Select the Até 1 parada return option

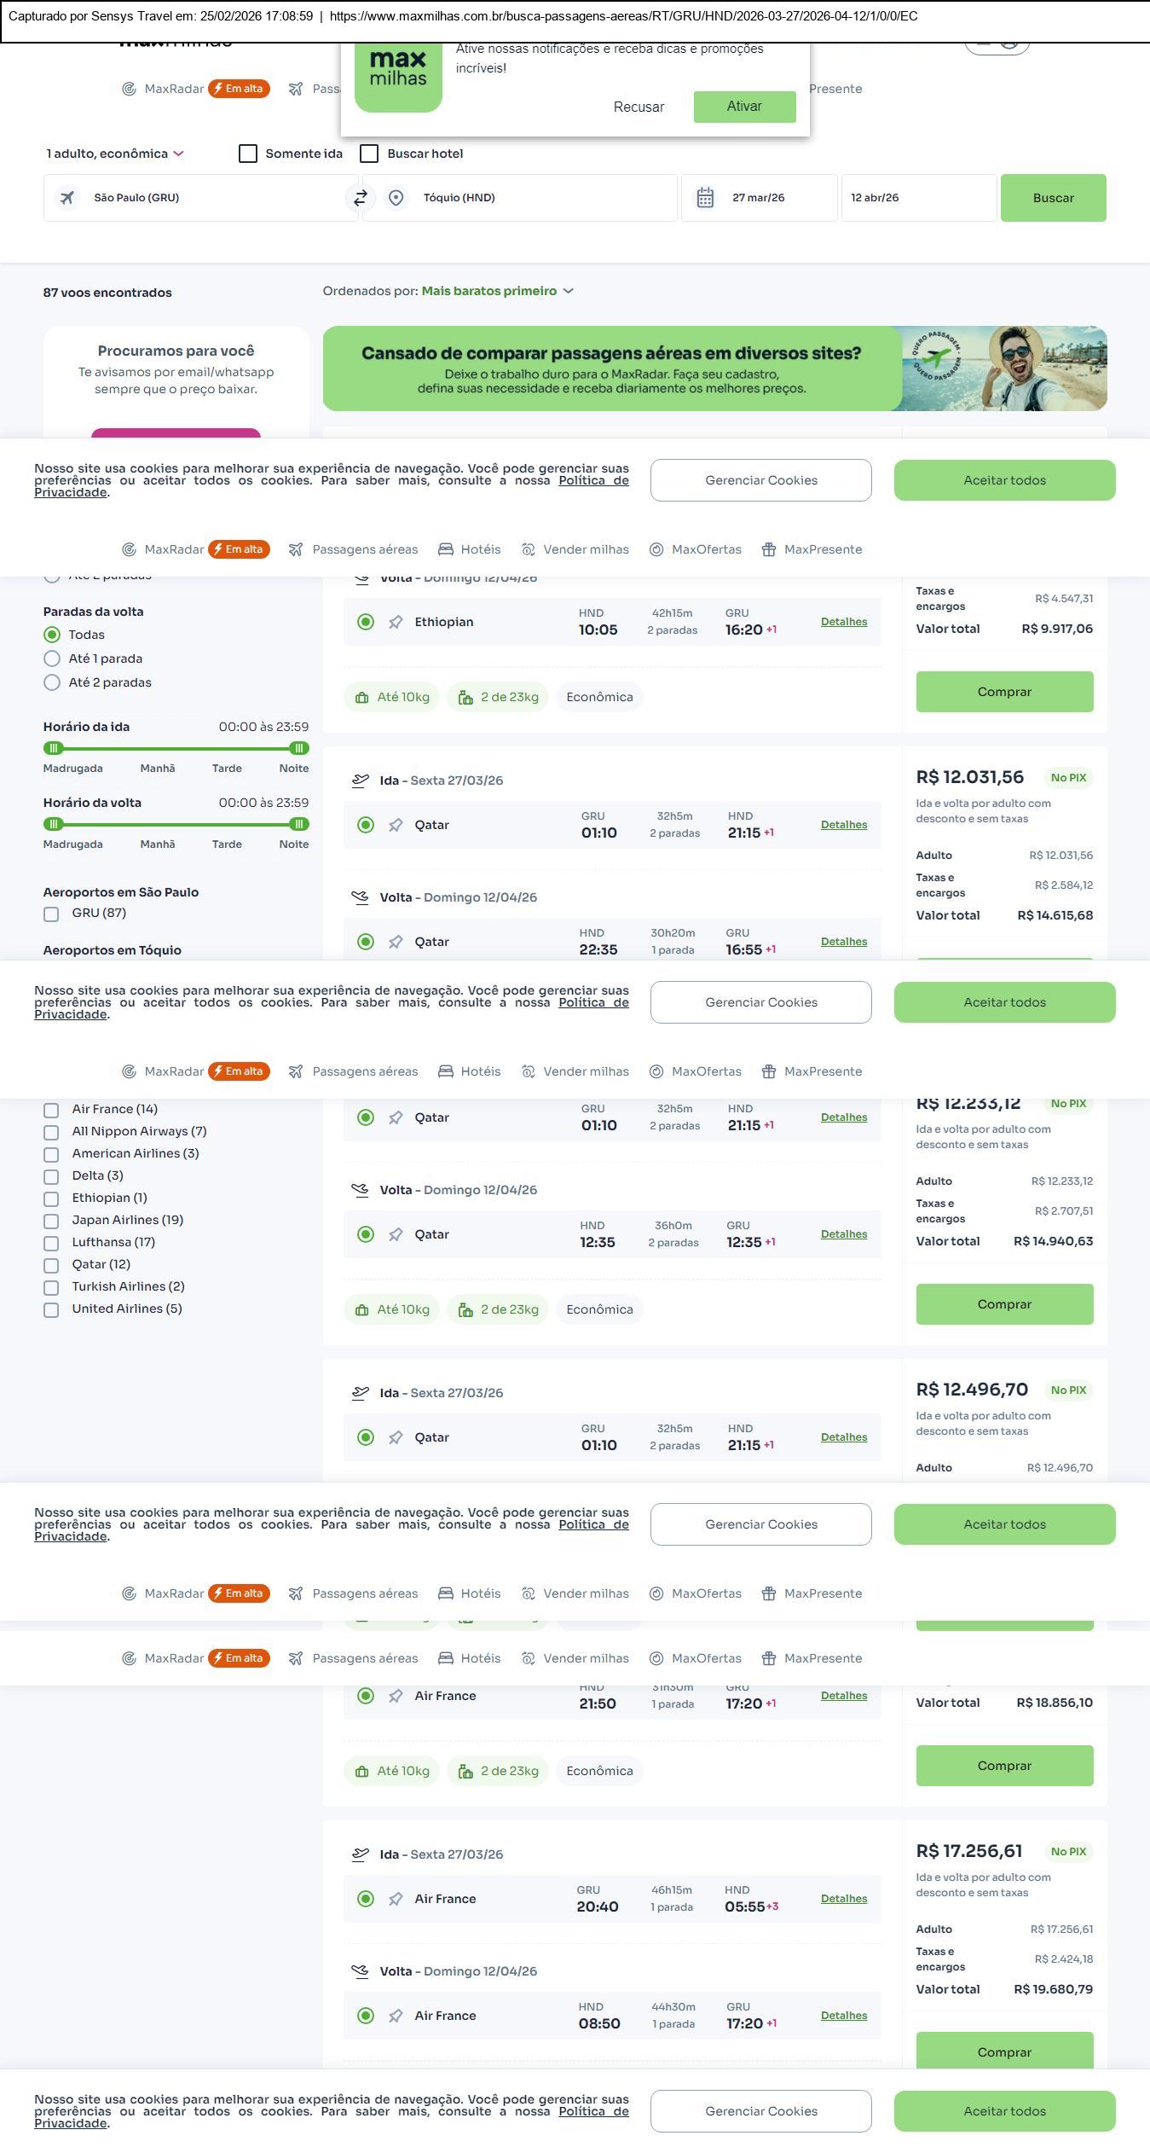coord(52,659)
